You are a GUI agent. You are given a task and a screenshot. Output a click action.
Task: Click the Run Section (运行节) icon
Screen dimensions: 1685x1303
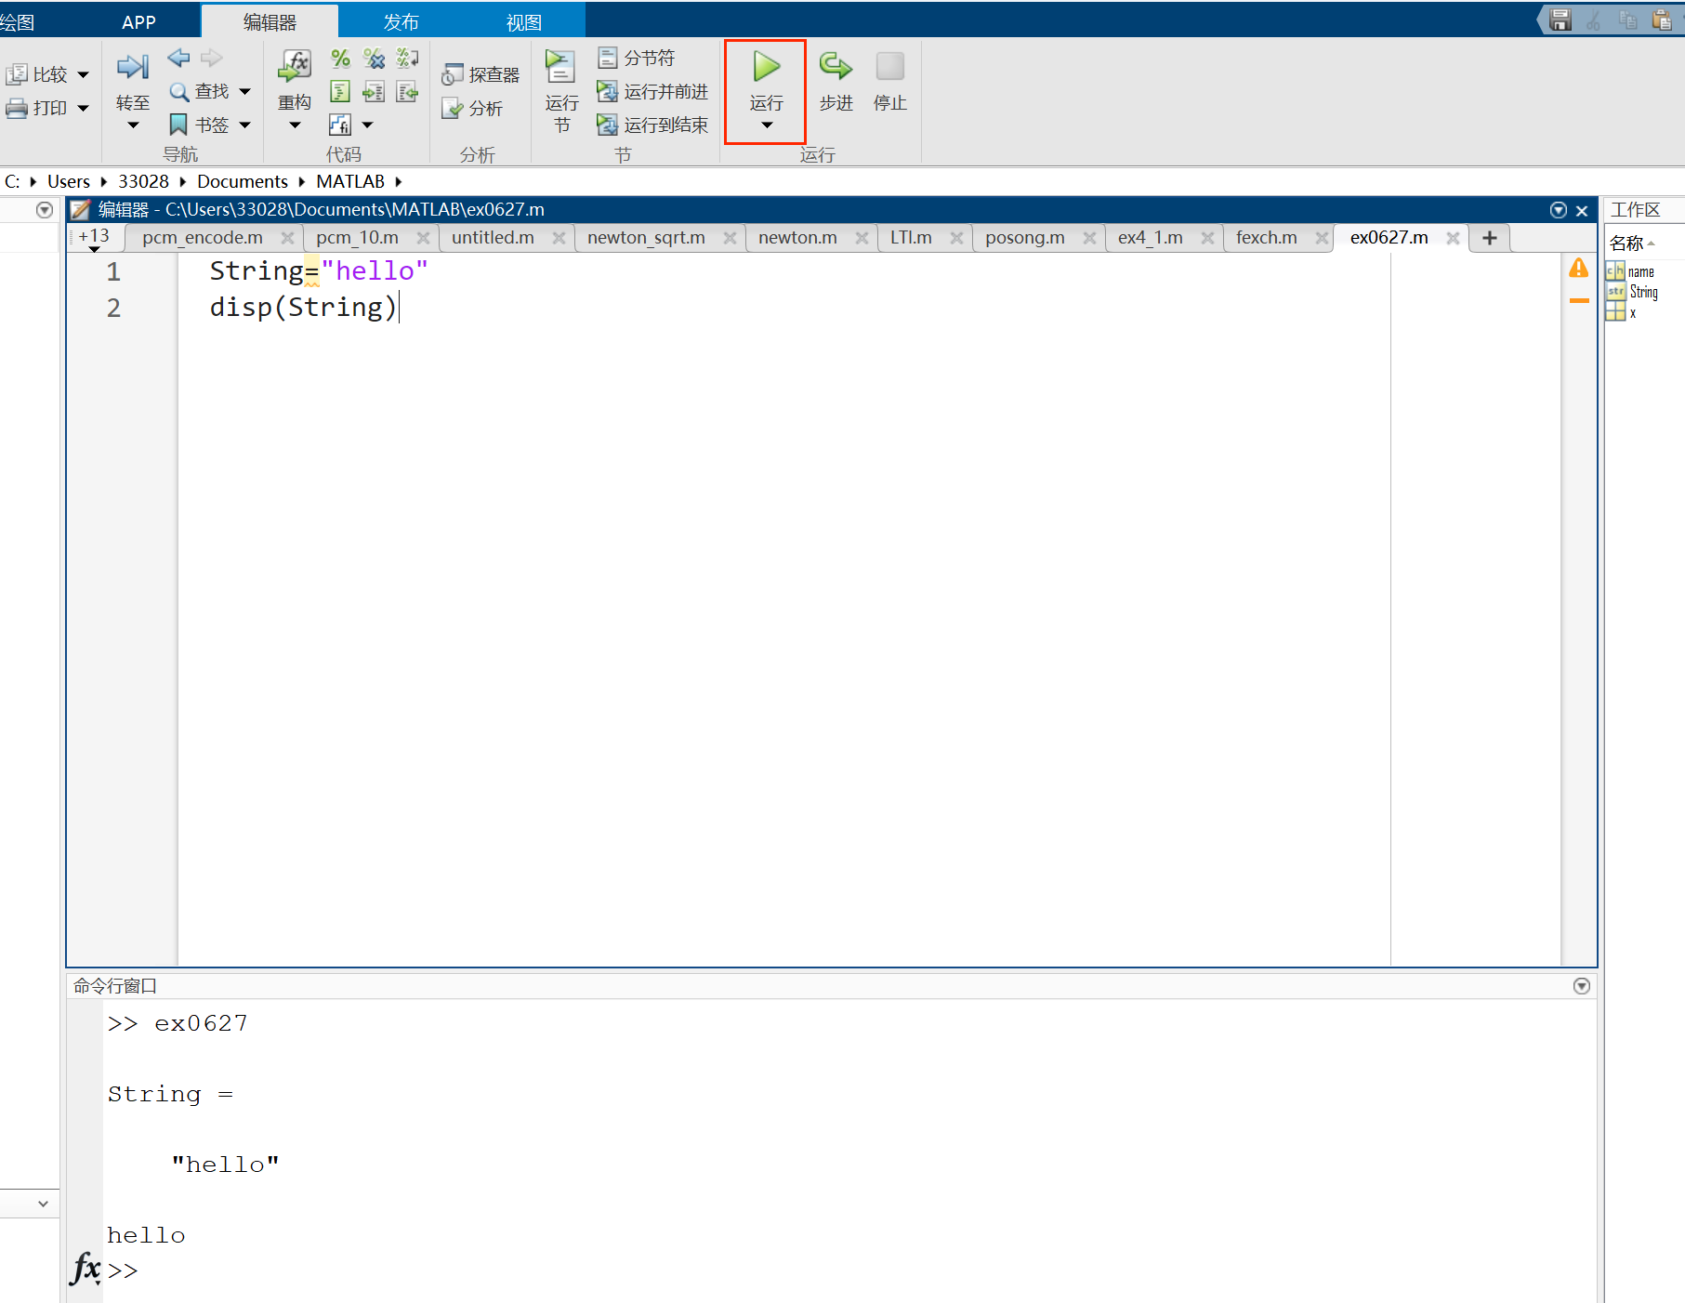(560, 67)
